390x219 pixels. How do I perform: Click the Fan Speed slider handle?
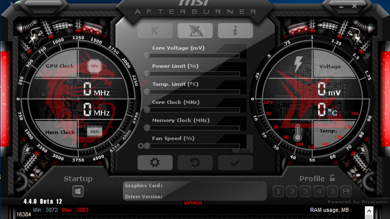point(147,146)
